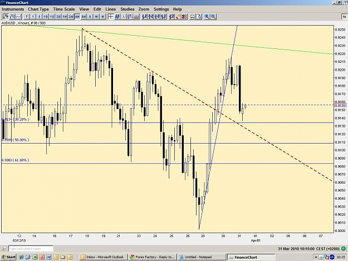Switch to 30 minute time scale

[x=58, y=17]
